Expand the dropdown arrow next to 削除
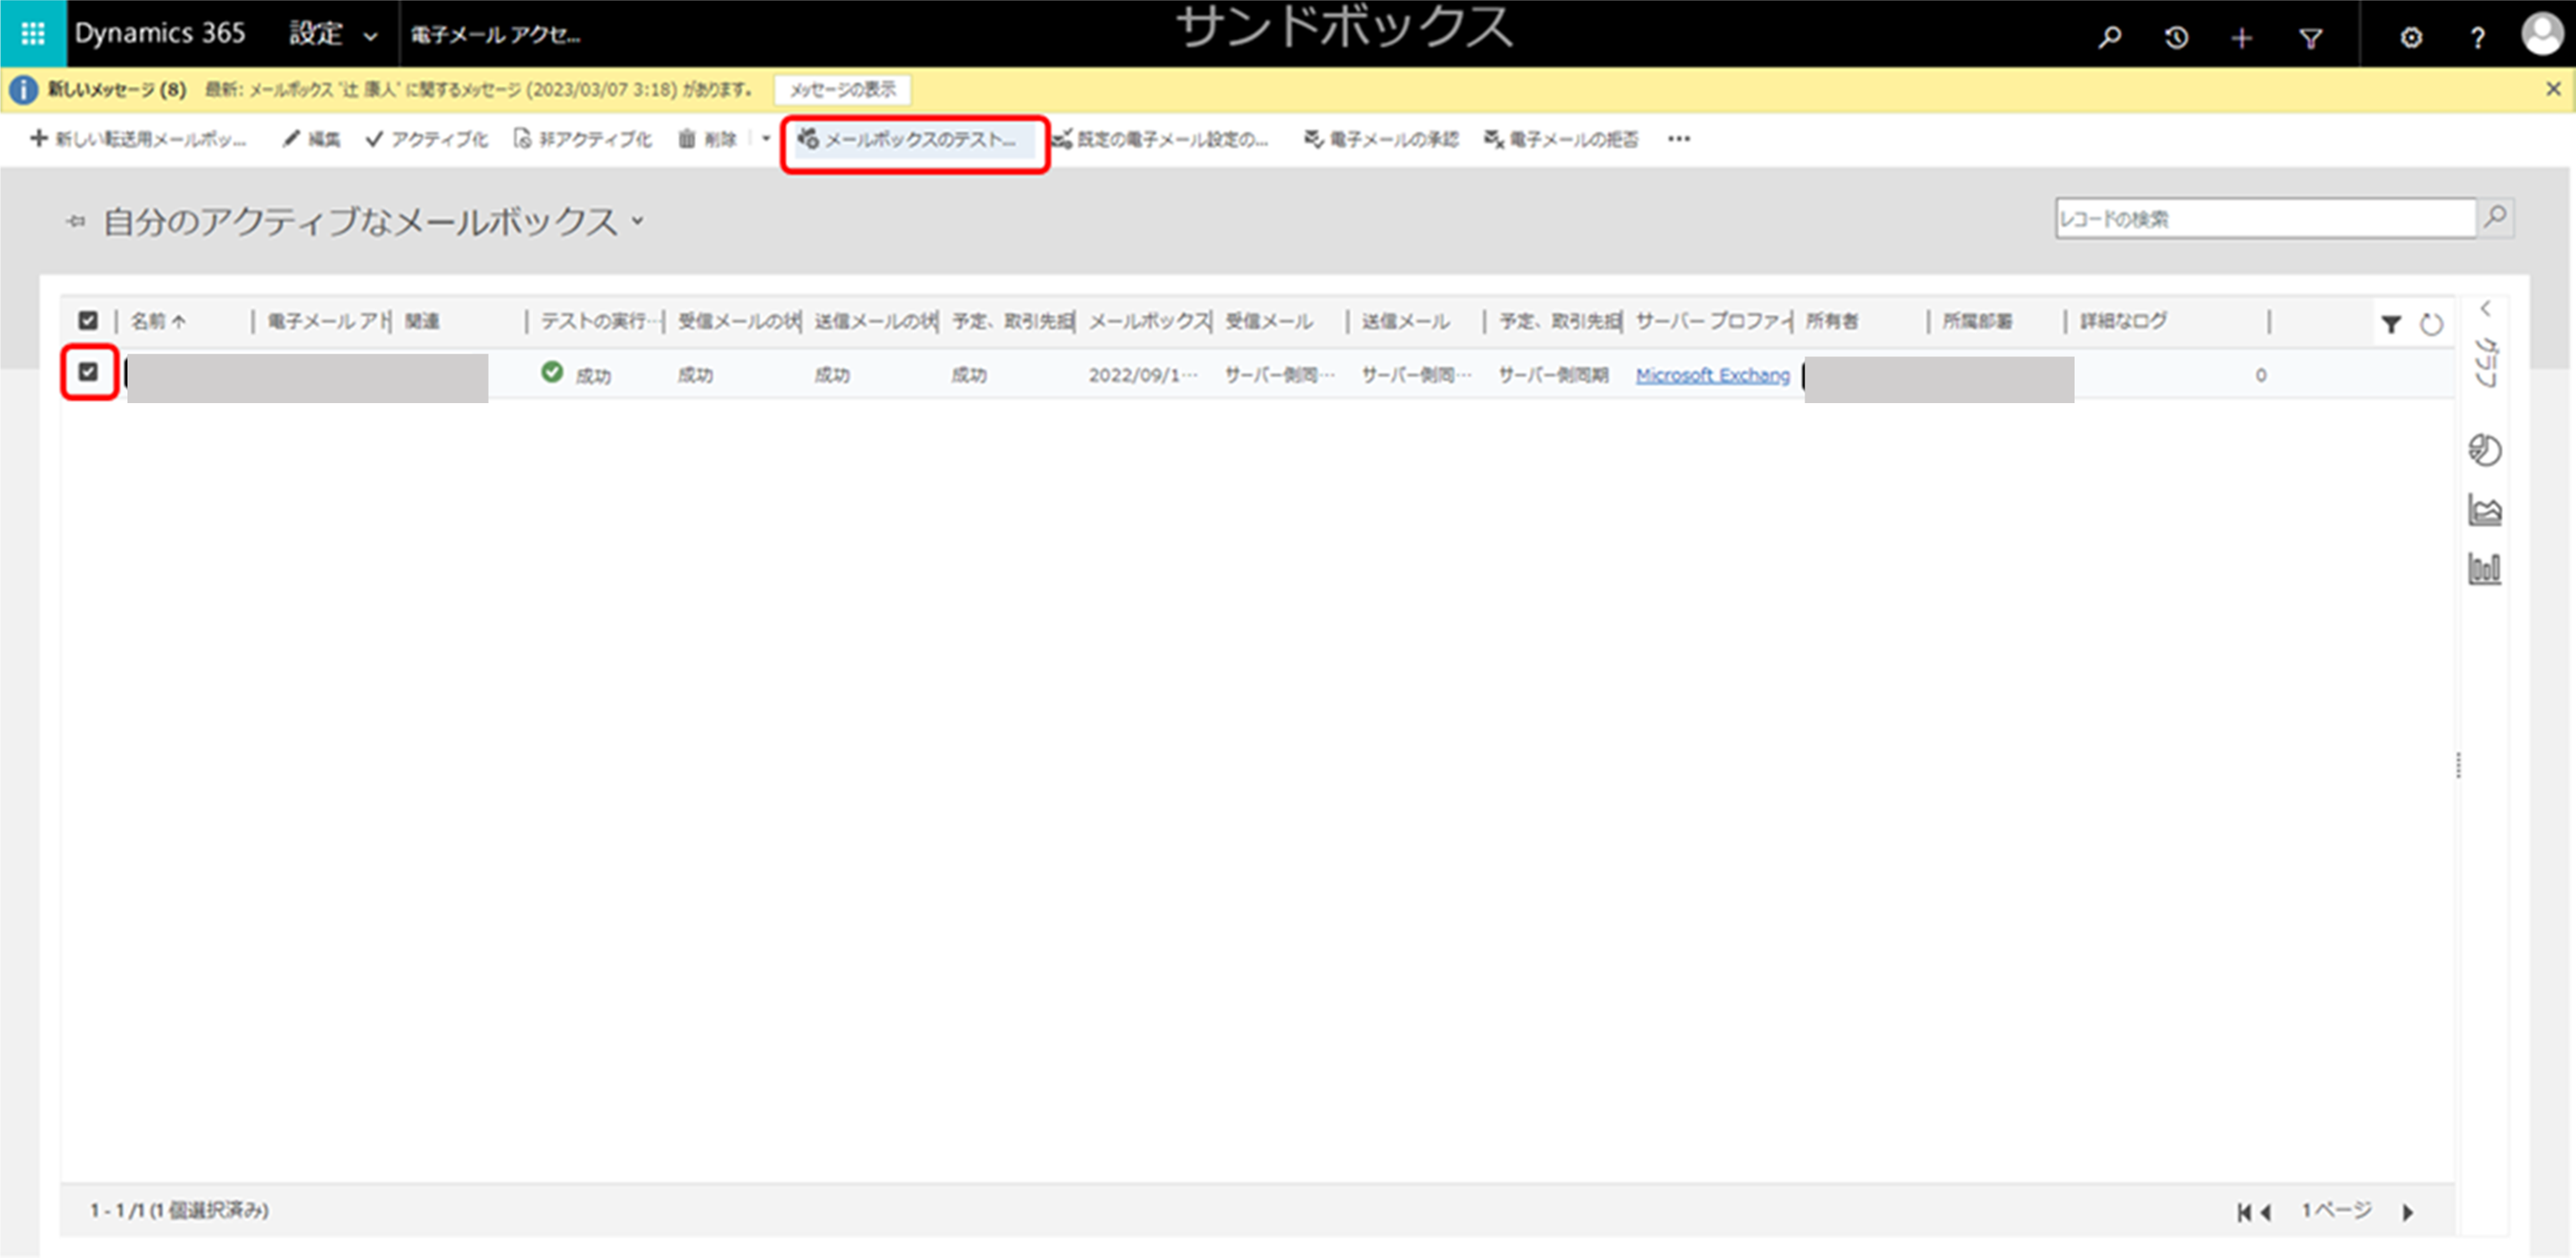 (766, 139)
